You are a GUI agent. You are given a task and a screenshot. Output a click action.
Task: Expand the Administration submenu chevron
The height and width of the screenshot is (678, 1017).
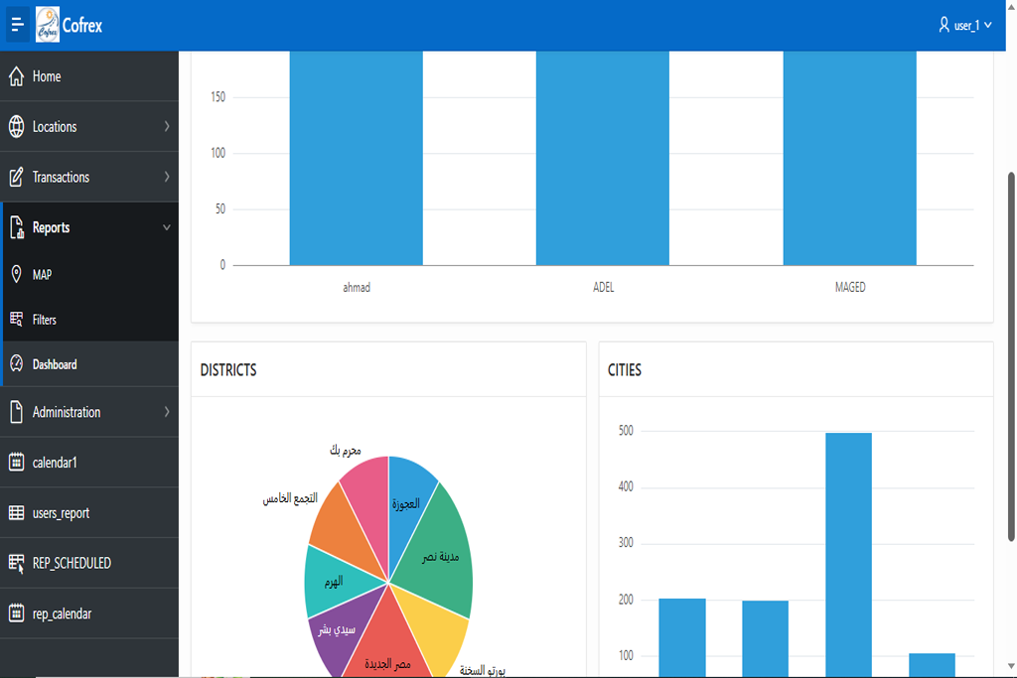tap(166, 412)
